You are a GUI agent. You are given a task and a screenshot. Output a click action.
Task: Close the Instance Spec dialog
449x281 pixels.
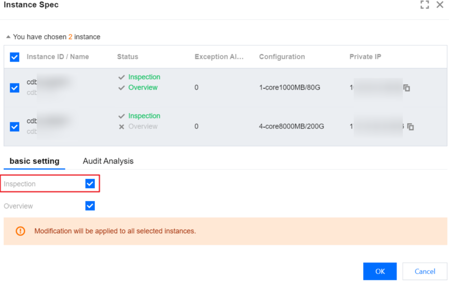point(440,5)
